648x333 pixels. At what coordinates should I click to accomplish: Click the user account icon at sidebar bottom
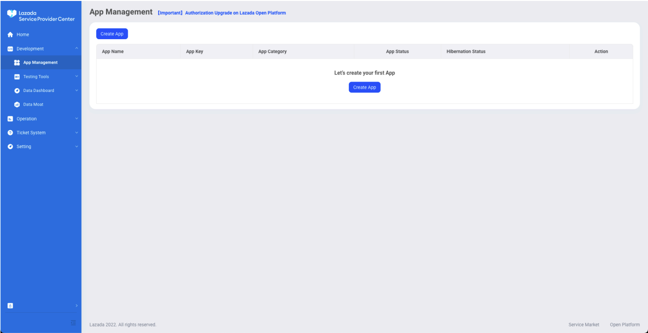pyautogui.click(x=10, y=306)
